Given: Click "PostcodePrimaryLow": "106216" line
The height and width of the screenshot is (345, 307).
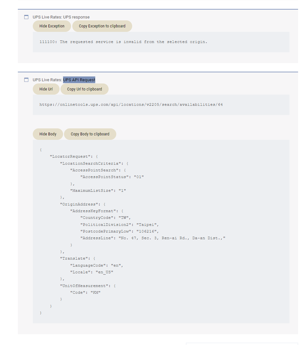Looking at the screenshot, I should [x=120, y=231].
